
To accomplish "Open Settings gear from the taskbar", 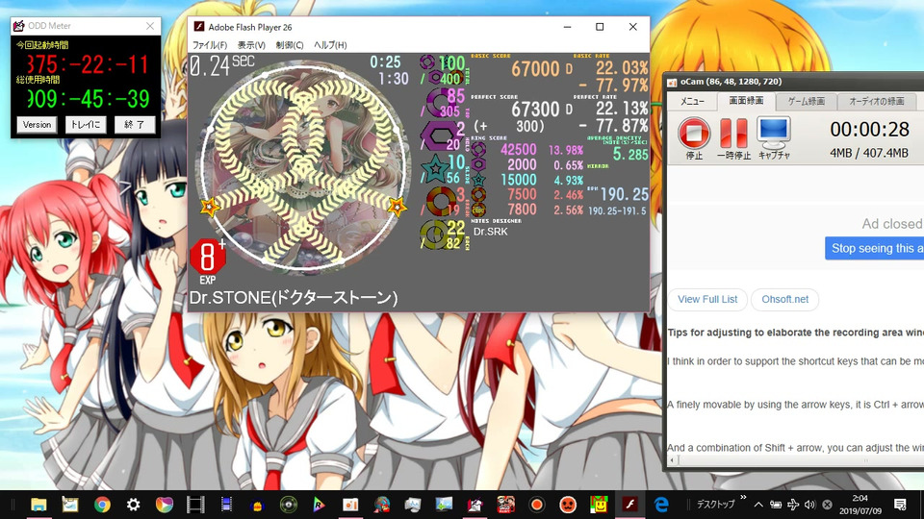I will tap(133, 505).
